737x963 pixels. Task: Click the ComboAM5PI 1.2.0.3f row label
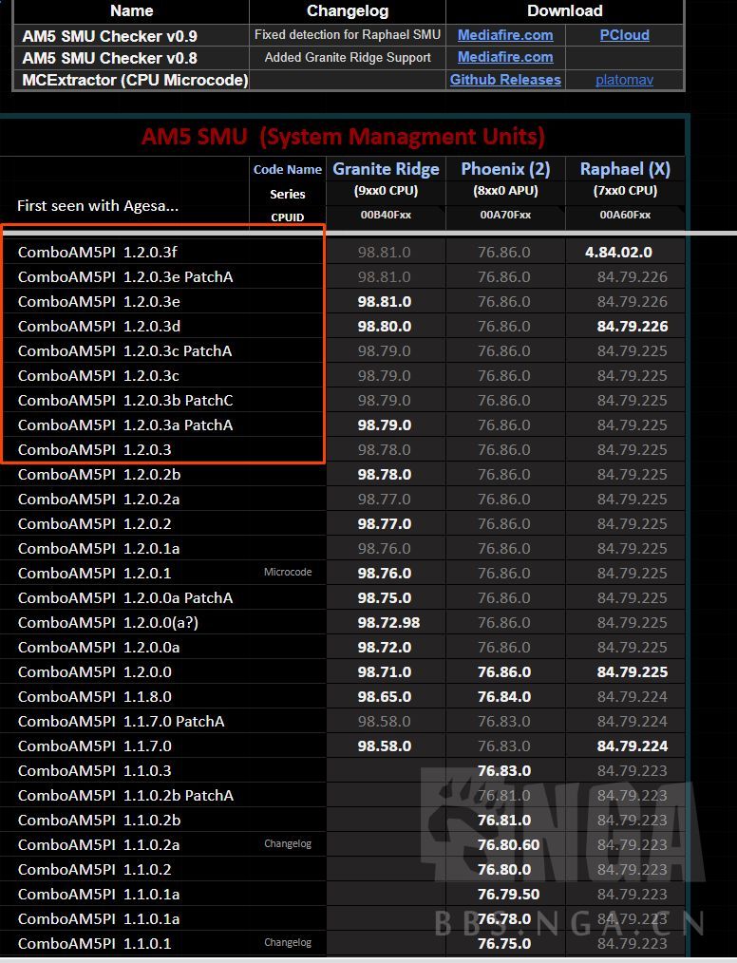97,253
